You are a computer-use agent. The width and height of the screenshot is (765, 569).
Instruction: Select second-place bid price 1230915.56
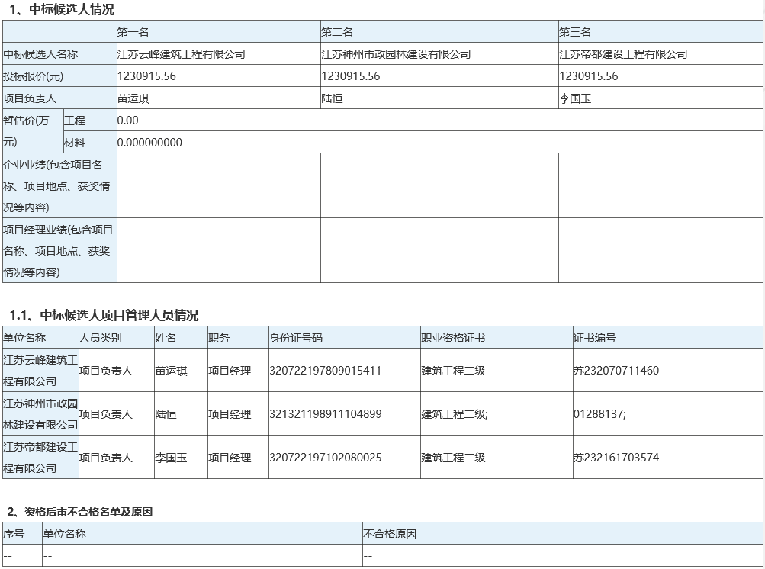tap(350, 76)
